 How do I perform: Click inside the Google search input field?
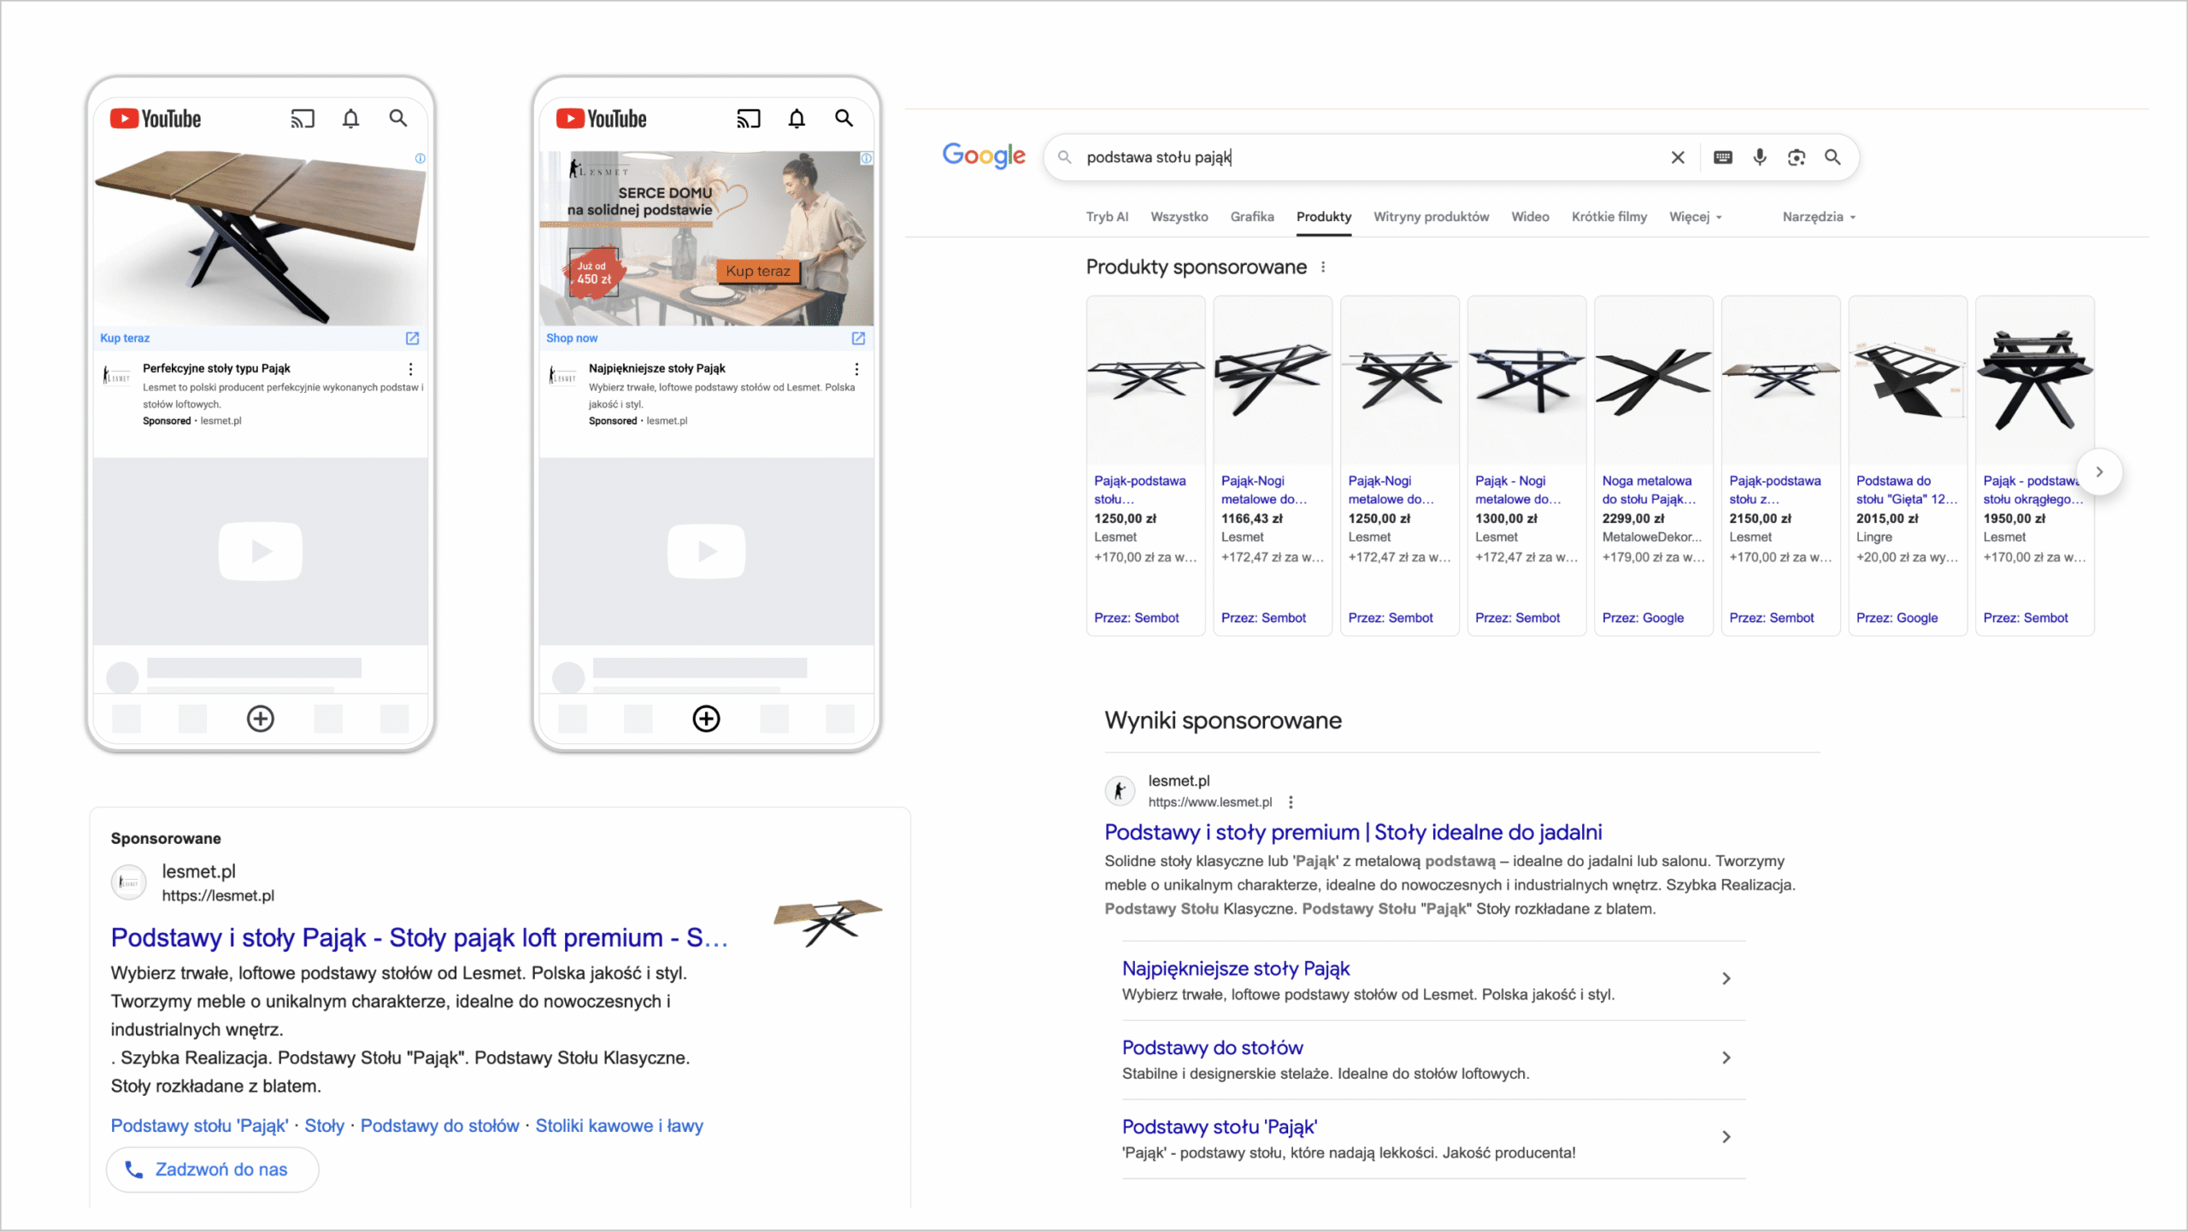(1367, 157)
